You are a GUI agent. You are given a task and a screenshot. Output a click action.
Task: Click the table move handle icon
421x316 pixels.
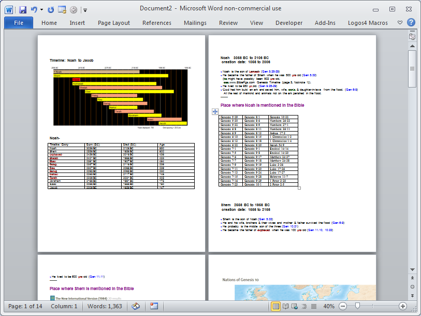[x=215, y=111]
